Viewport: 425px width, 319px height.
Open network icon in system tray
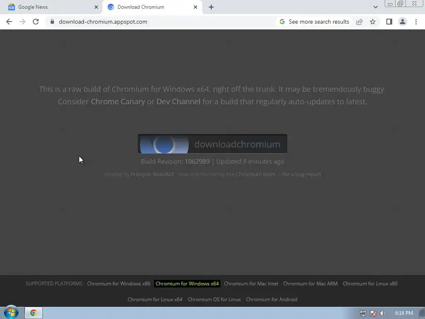click(x=363, y=313)
